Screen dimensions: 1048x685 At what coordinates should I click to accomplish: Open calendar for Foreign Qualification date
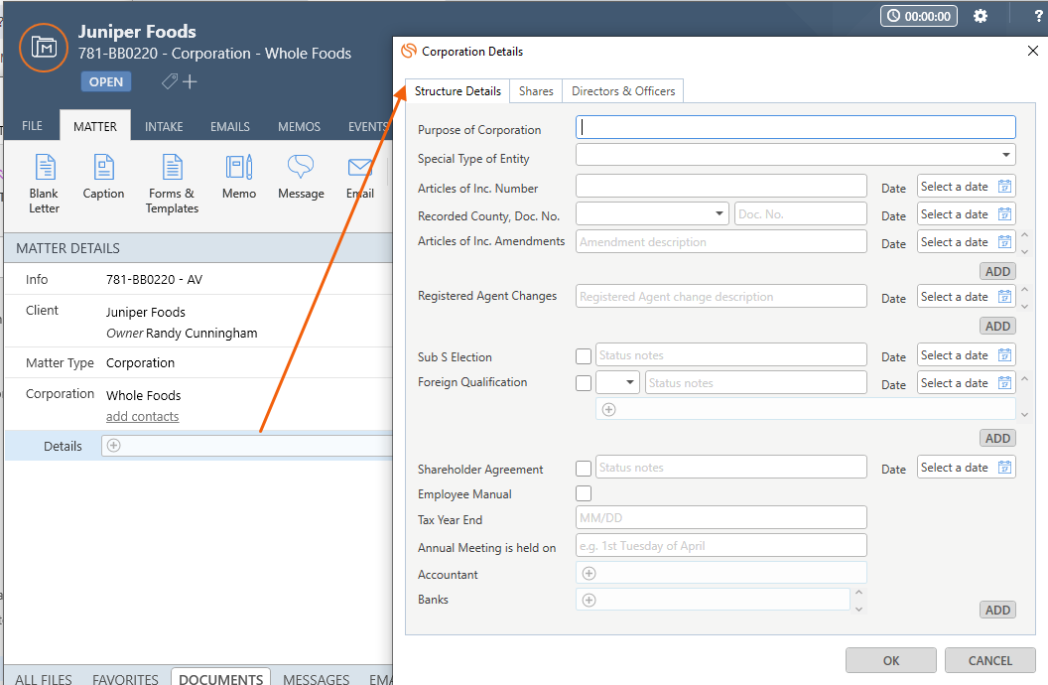pos(1004,383)
